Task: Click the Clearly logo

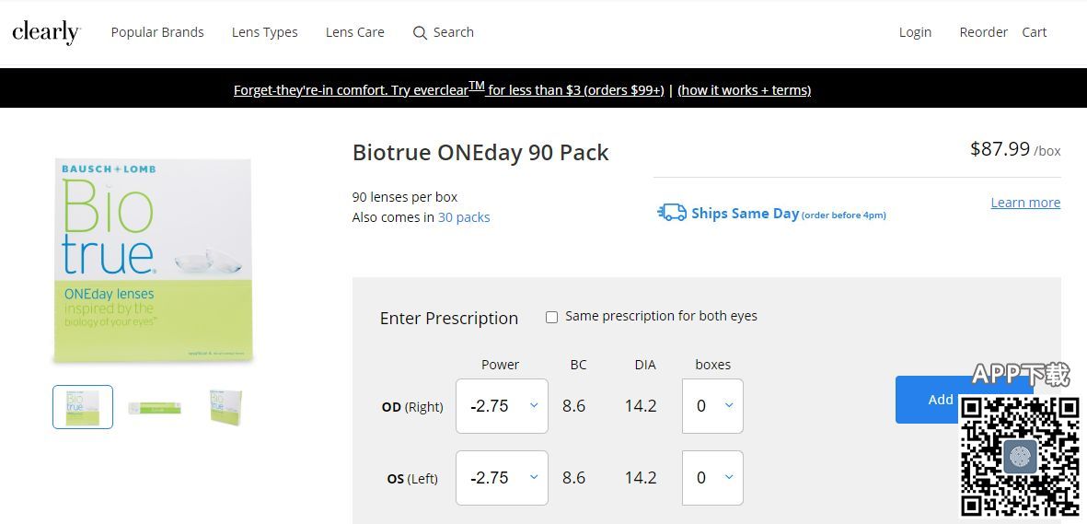Action: pos(46,32)
